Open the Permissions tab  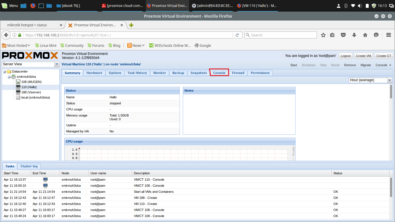(x=260, y=73)
